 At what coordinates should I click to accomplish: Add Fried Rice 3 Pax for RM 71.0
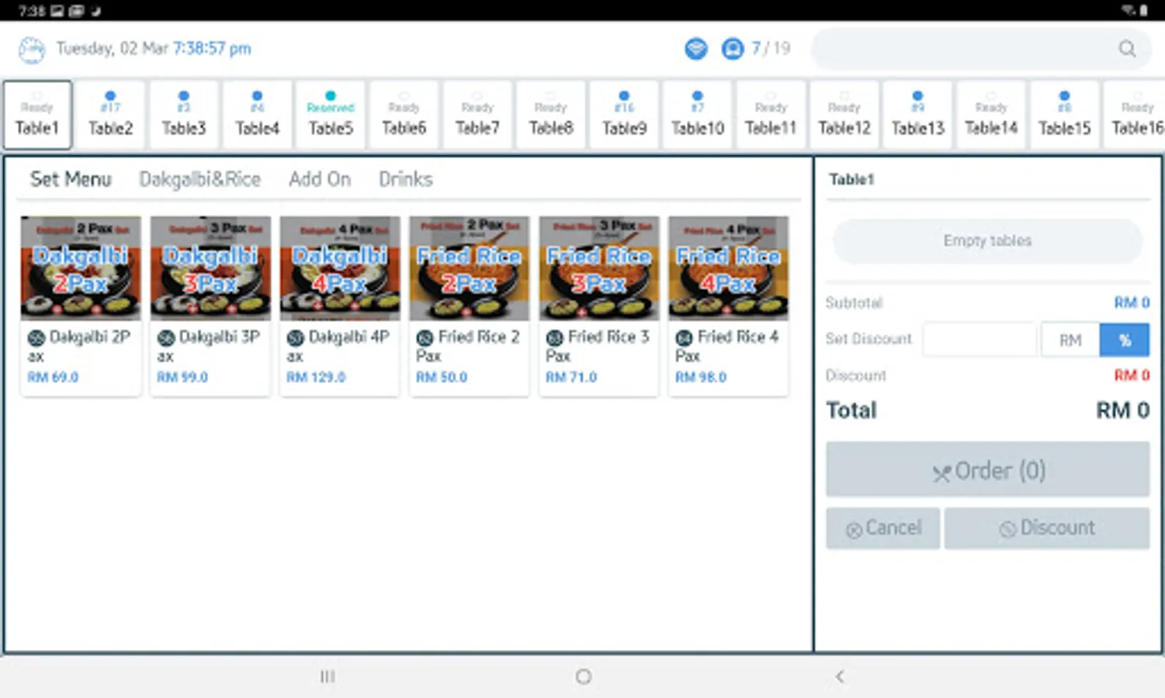tap(599, 306)
